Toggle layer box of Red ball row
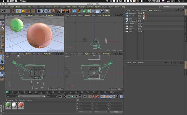Screen dimensions: 187x115 (x=139, y=16)
